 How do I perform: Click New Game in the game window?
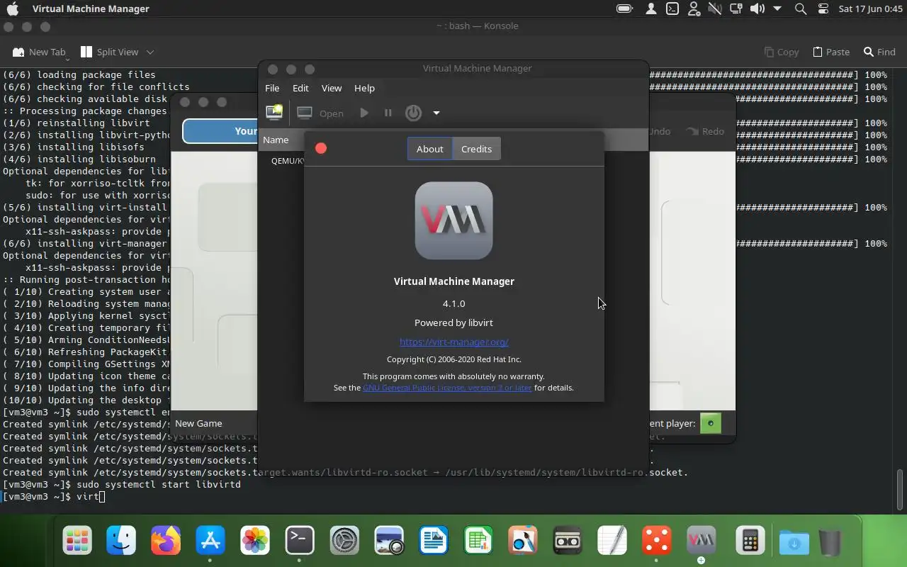(198, 423)
